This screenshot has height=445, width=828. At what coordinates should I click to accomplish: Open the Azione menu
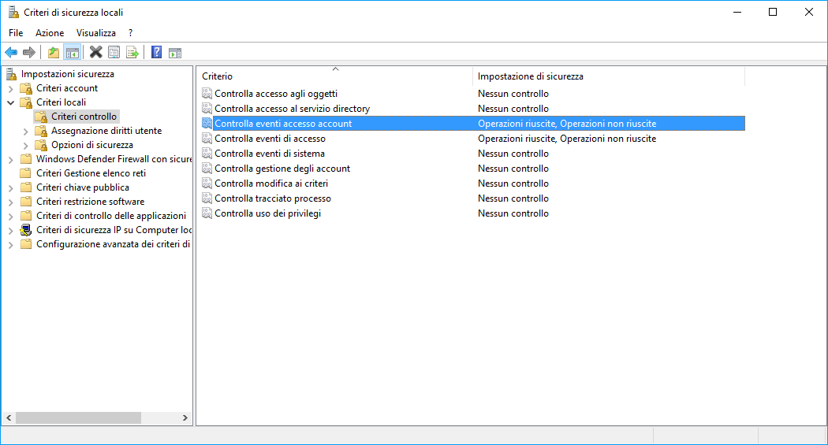[50, 33]
